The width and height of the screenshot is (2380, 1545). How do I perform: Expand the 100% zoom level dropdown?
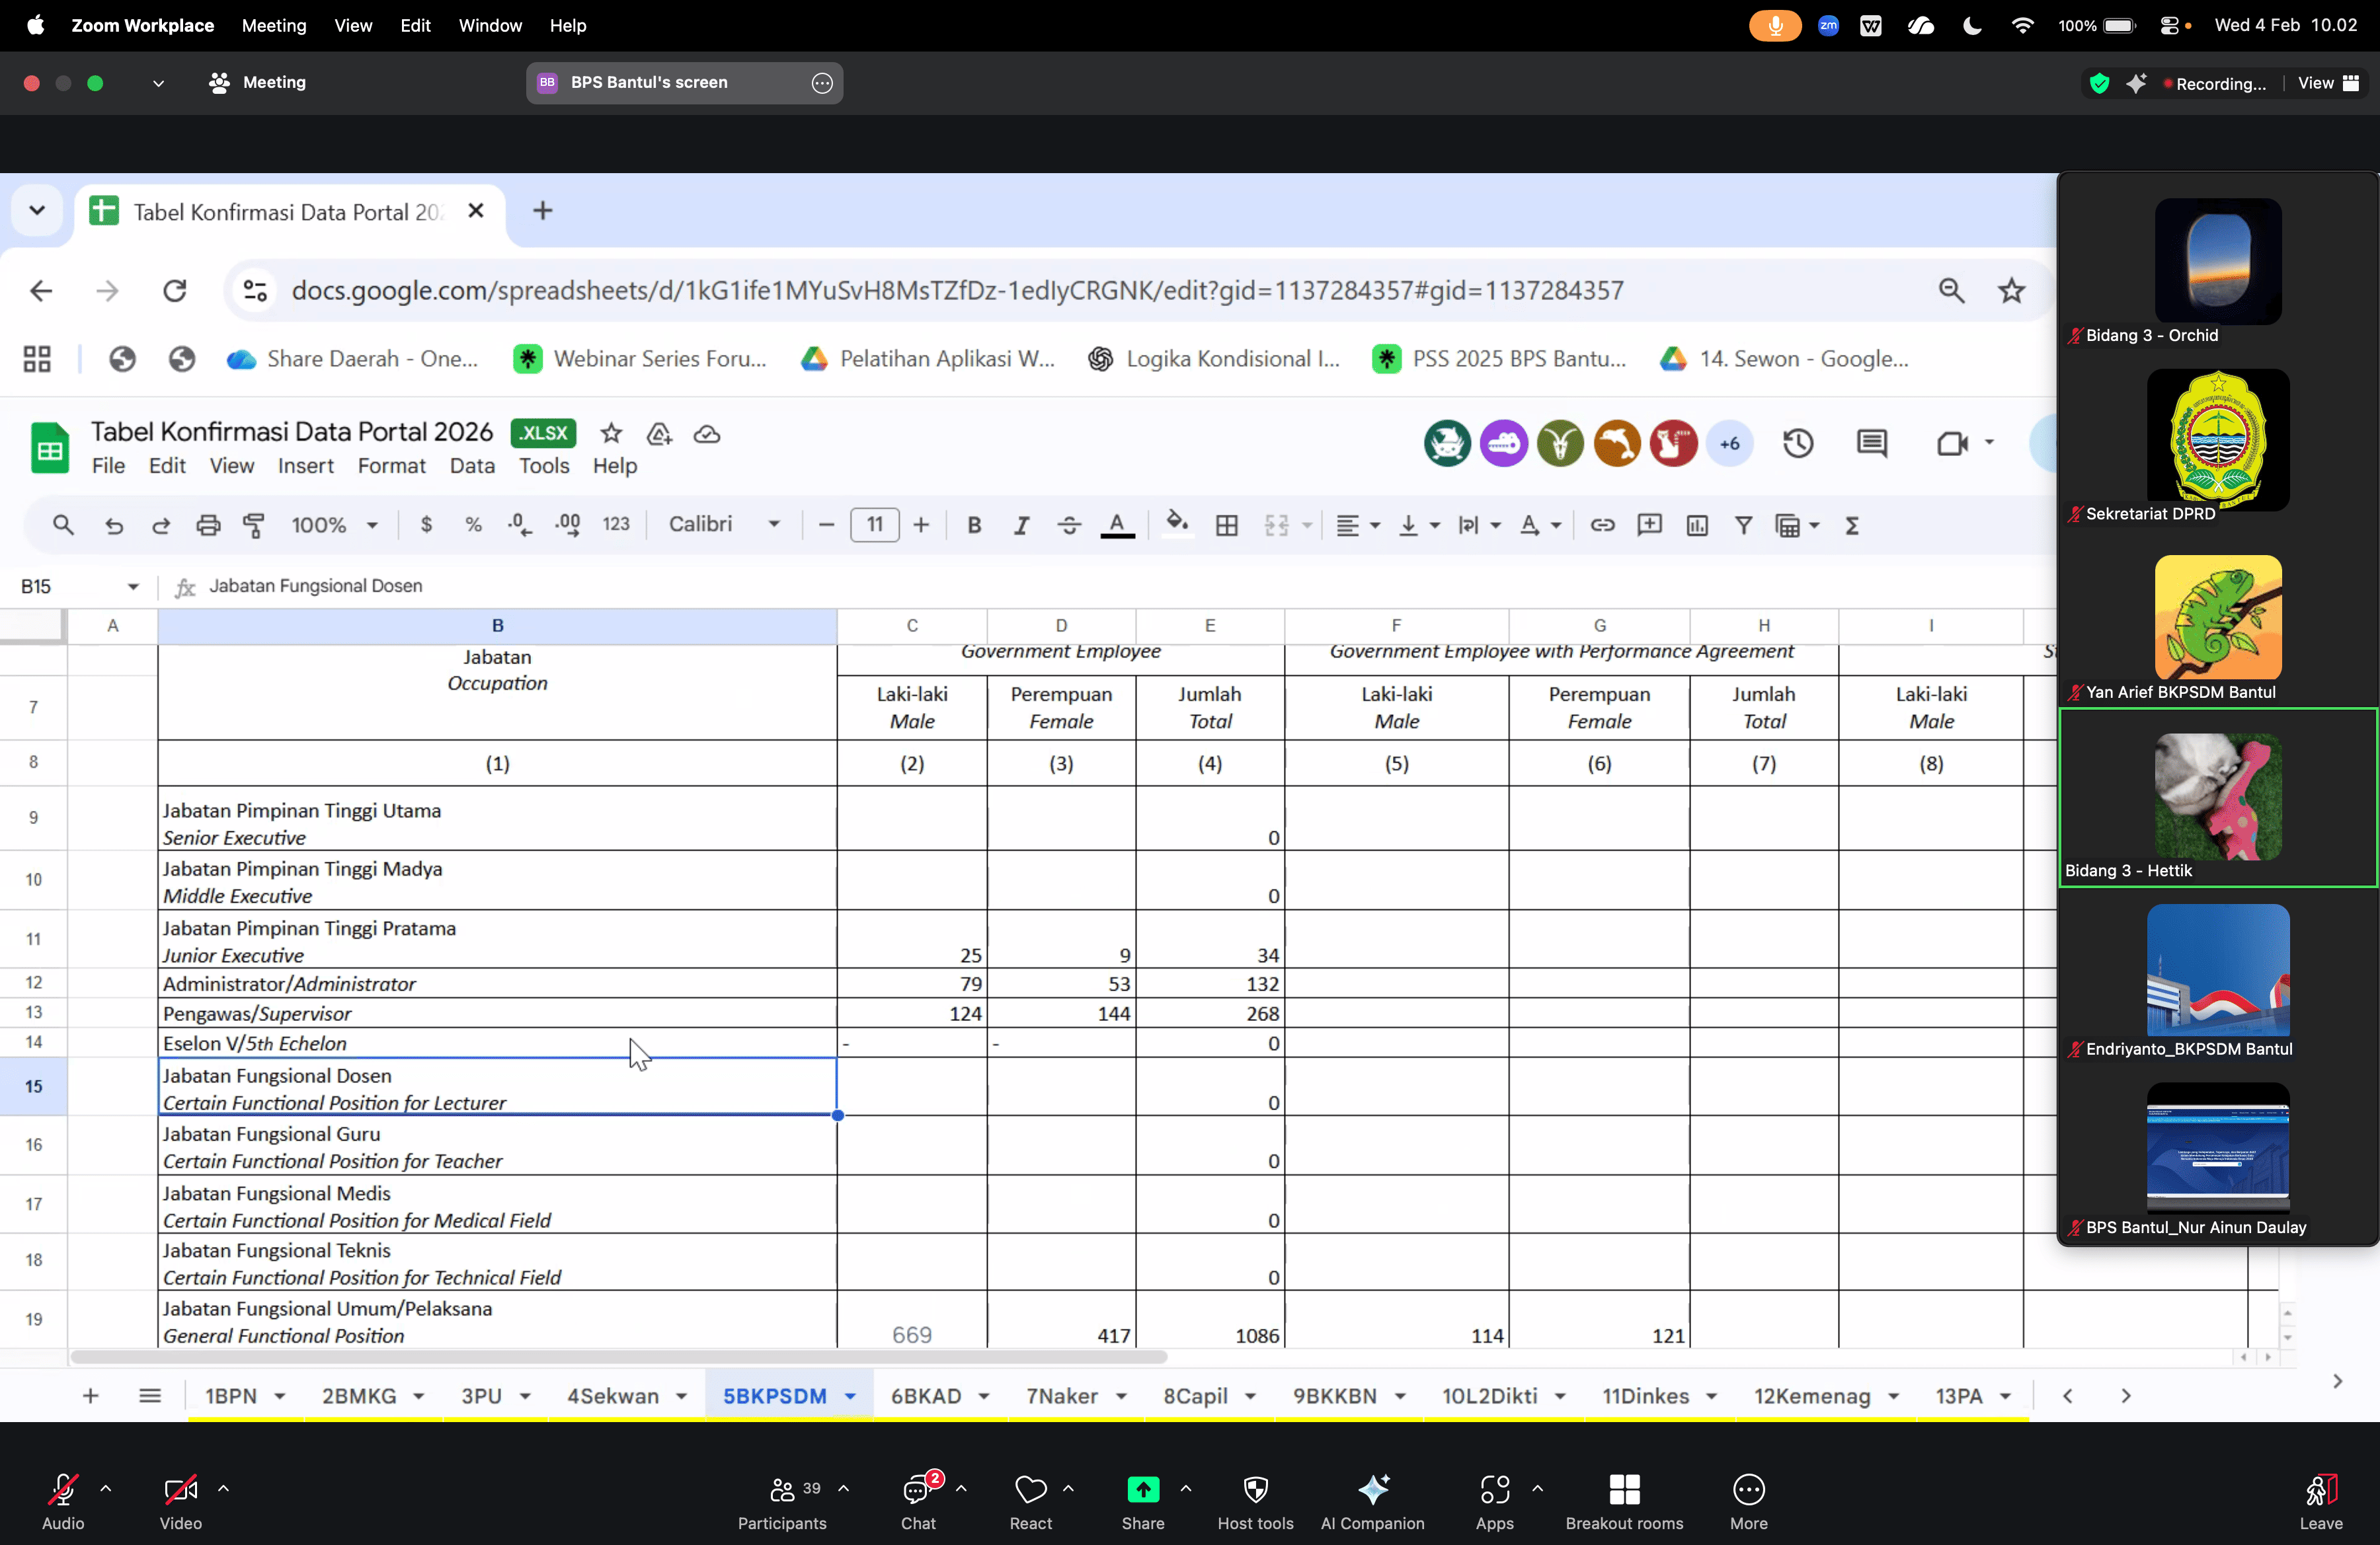pyautogui.click(x=334, y=525)
